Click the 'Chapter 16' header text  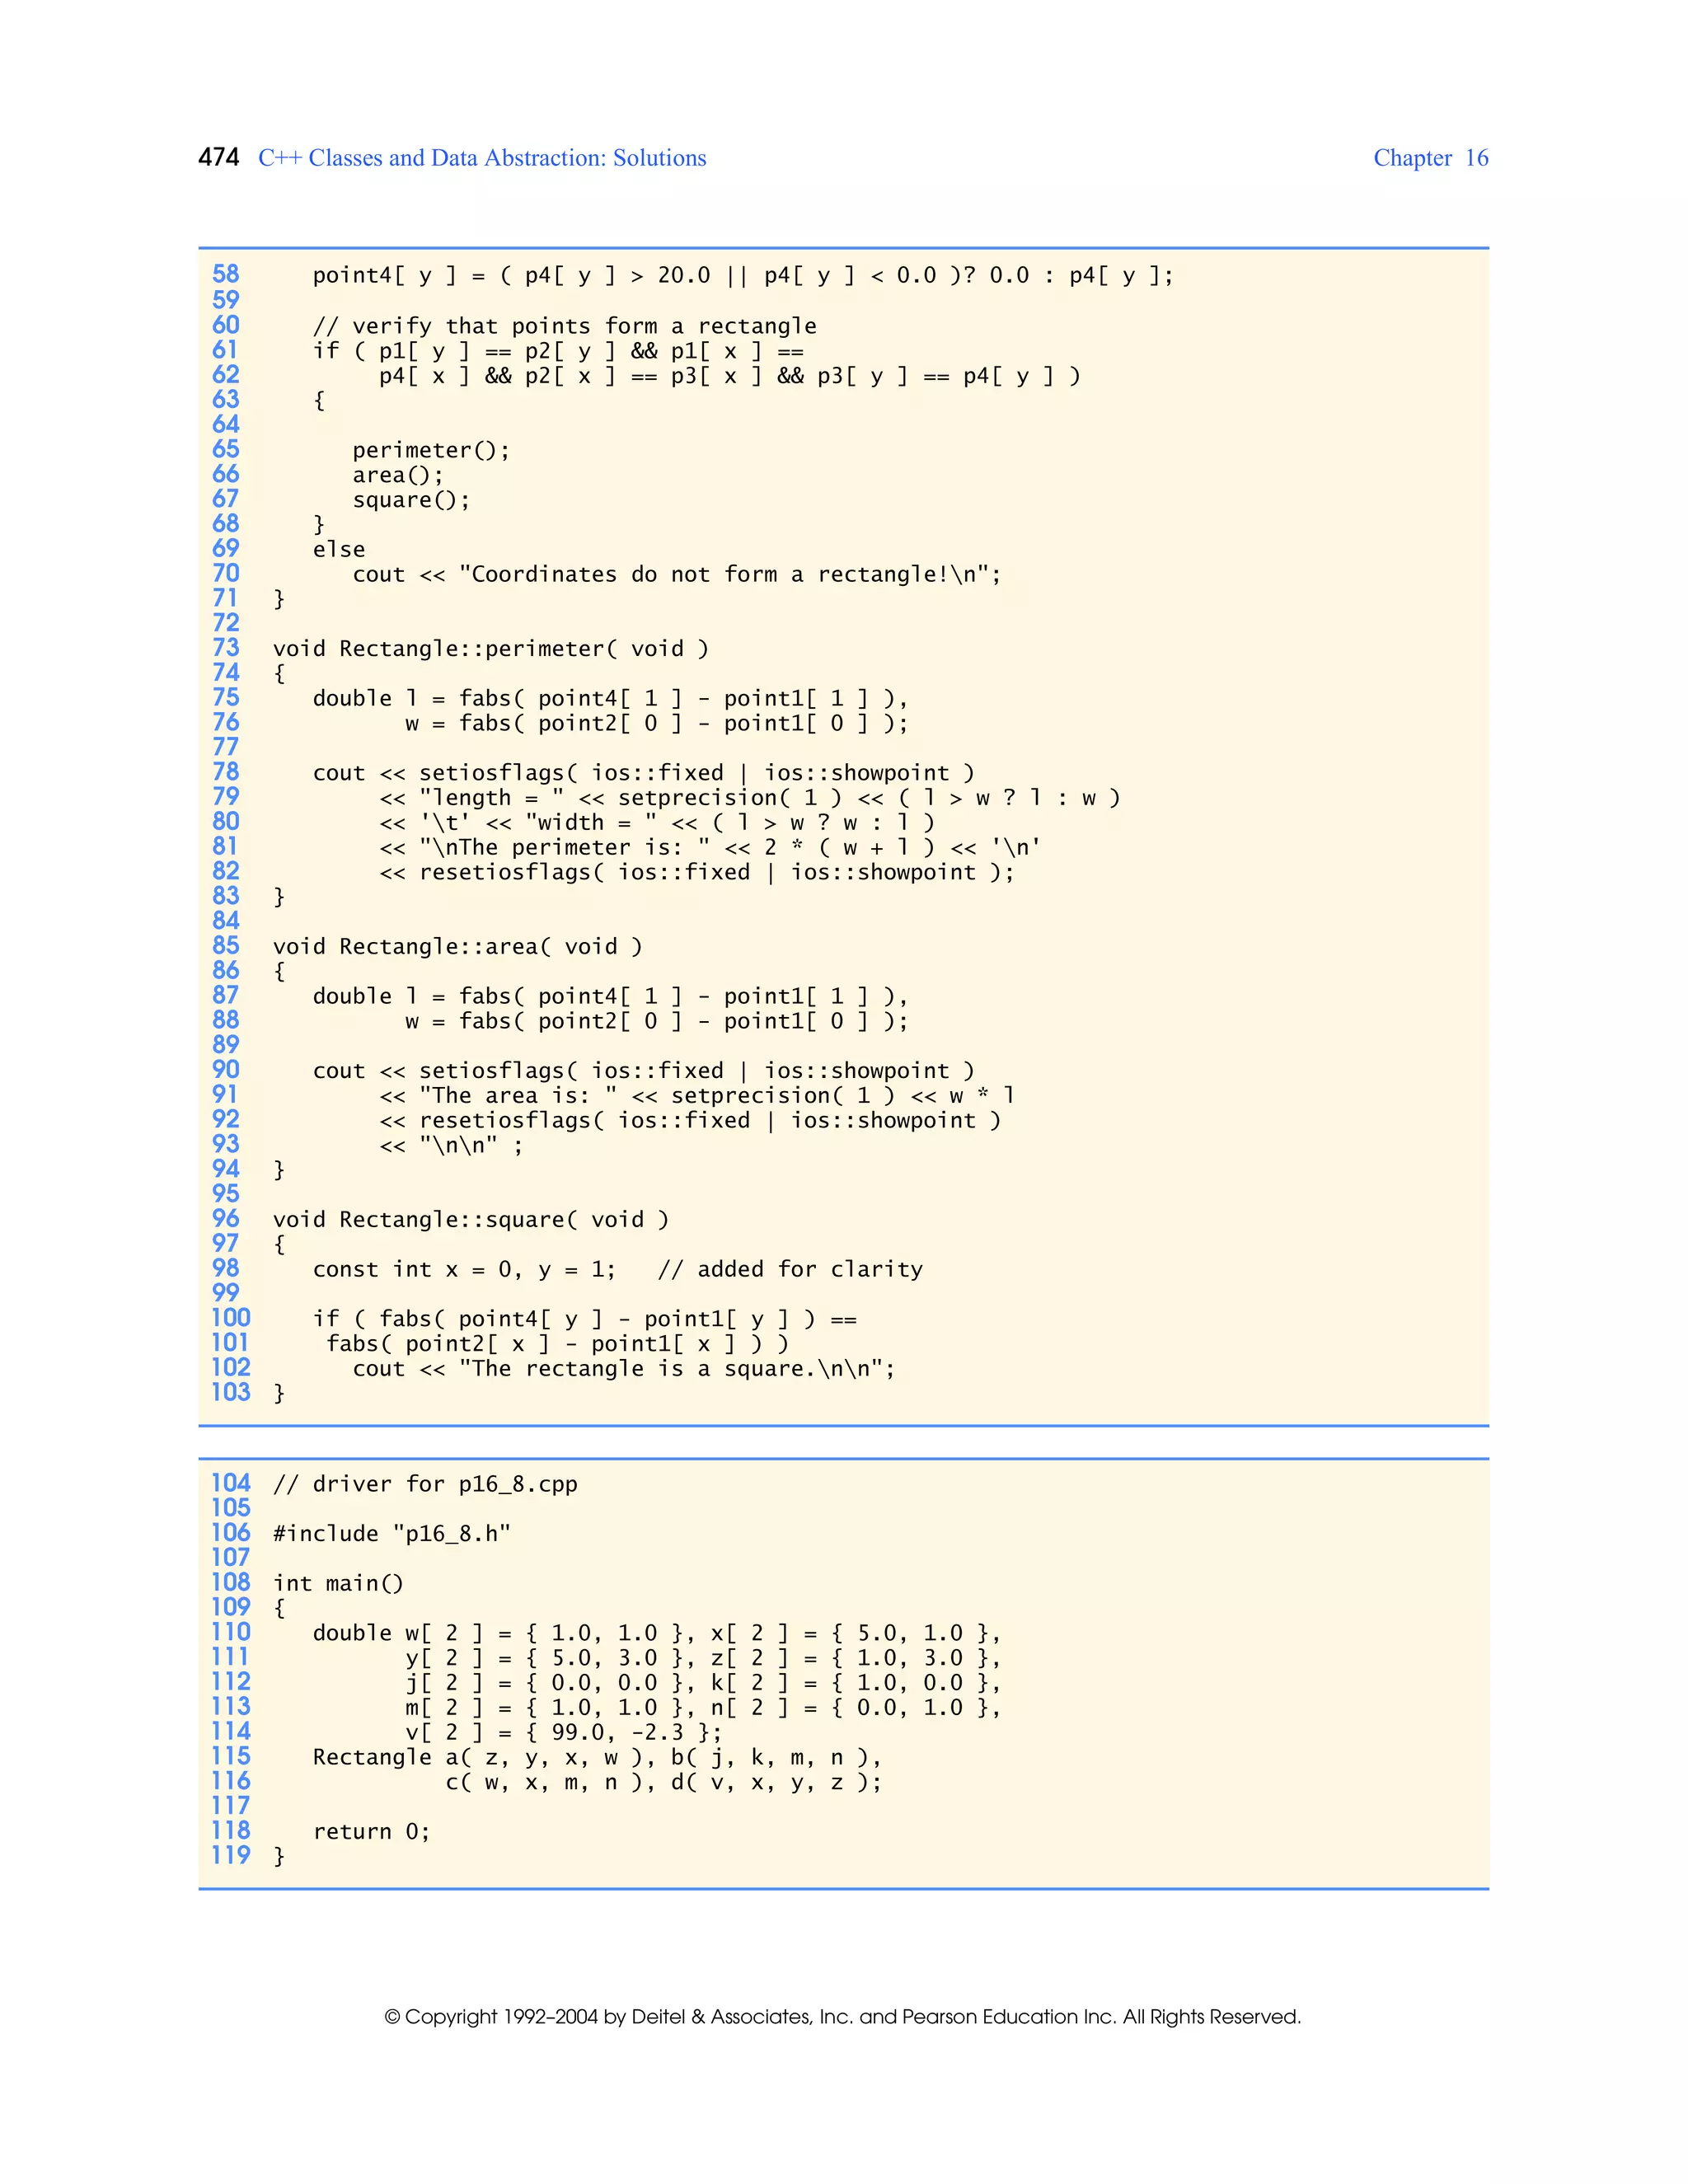click(1430, 158)
